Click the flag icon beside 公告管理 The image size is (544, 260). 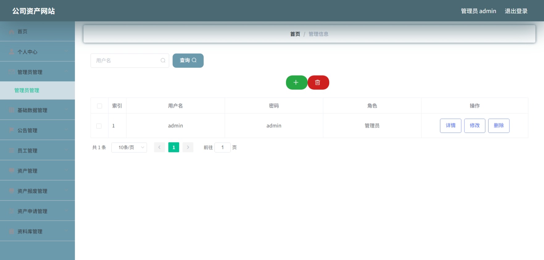(12, 130)
